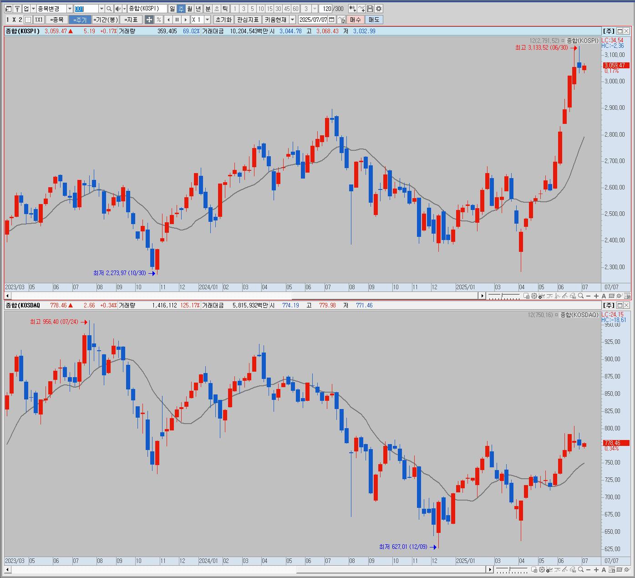Zoom out with minus icon on KOSDAQ chart

[588, 570]
